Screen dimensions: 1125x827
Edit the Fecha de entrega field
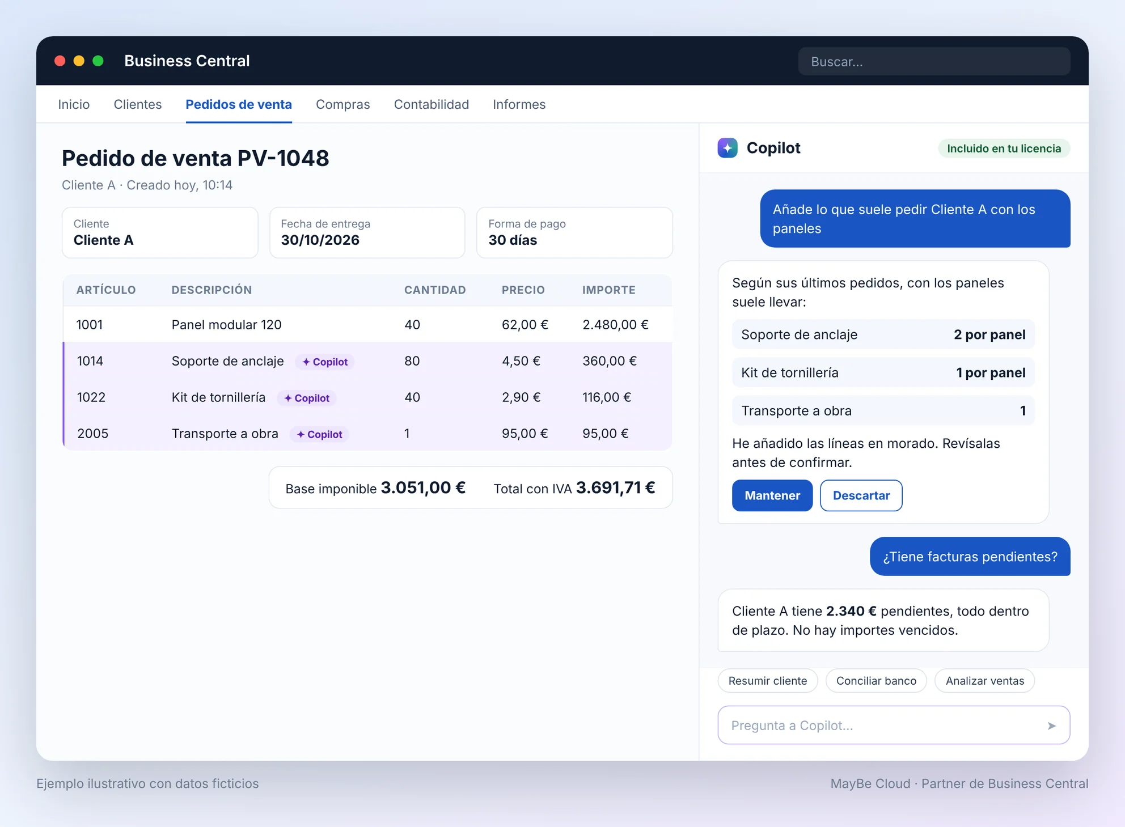tap(367, 232)
